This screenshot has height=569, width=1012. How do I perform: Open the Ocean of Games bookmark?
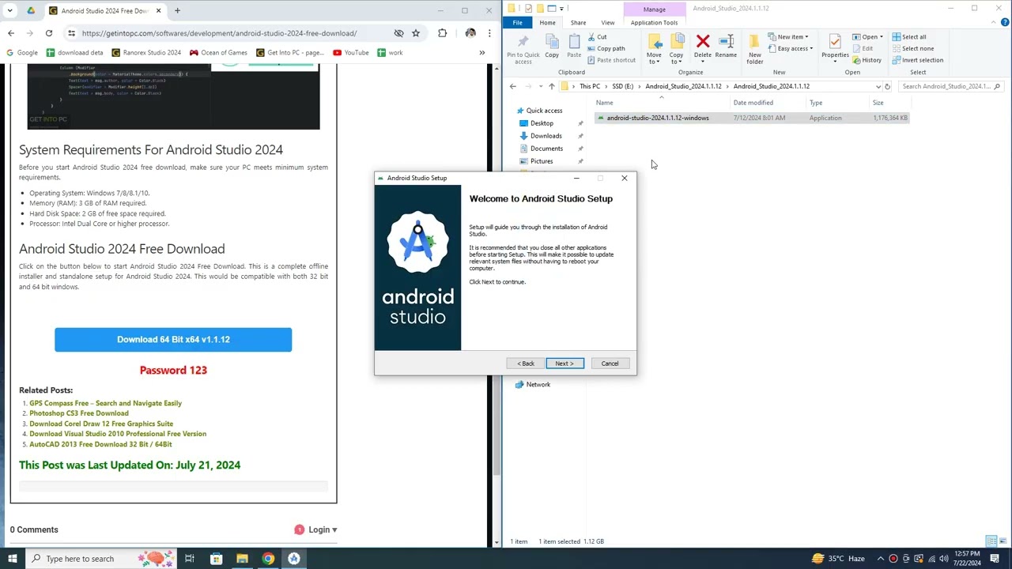[x=218, y=53]
